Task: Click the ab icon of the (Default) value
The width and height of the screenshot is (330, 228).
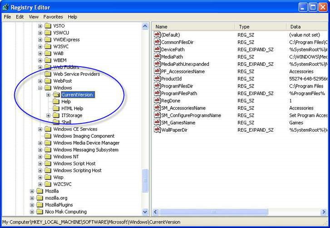Action: 157,35
